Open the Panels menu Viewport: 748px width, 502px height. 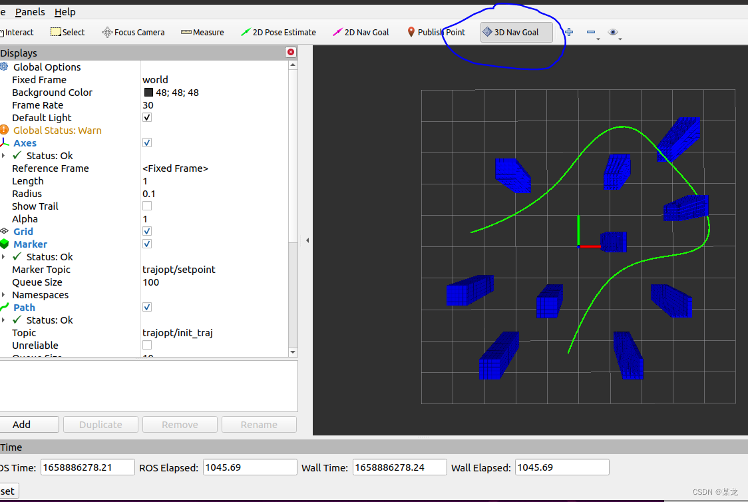30,11
